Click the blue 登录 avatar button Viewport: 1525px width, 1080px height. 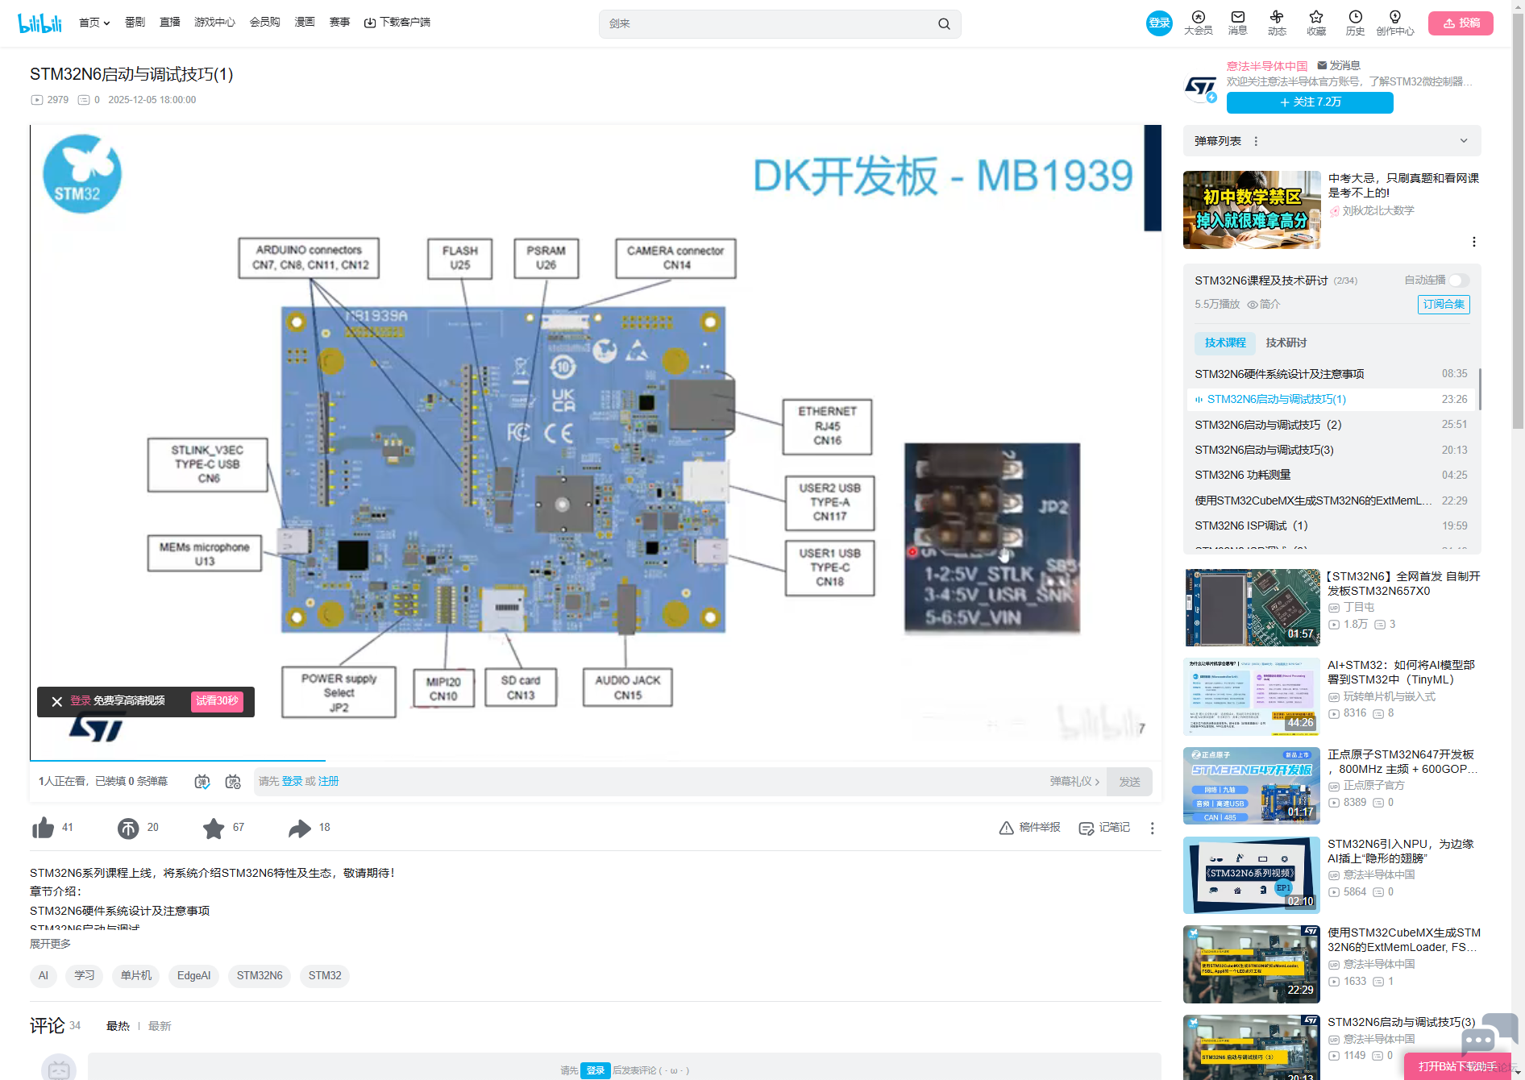coord(1159,23)
